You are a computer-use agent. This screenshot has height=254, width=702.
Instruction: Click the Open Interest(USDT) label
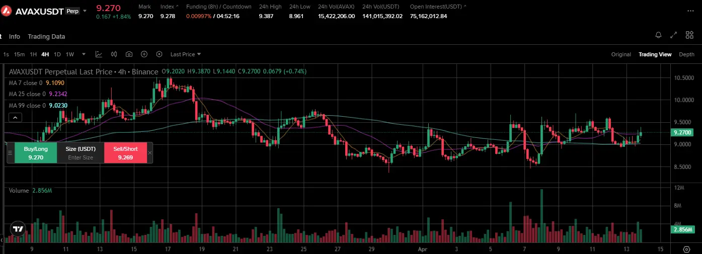point(438,7)
